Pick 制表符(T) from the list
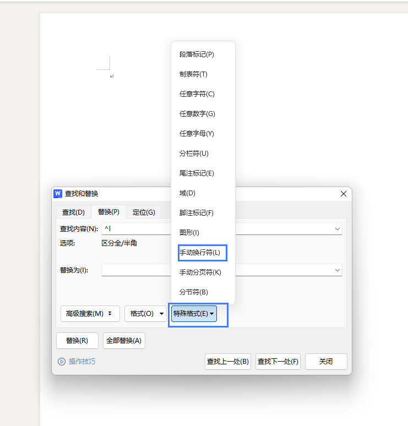The width and height of the screenshot is (408, 426). pos(193,74)
